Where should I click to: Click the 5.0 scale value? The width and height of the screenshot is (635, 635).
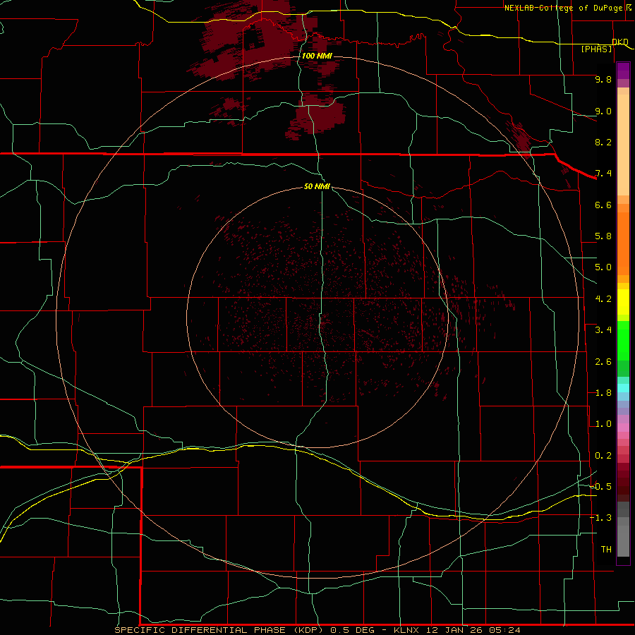tap(603, 267)
